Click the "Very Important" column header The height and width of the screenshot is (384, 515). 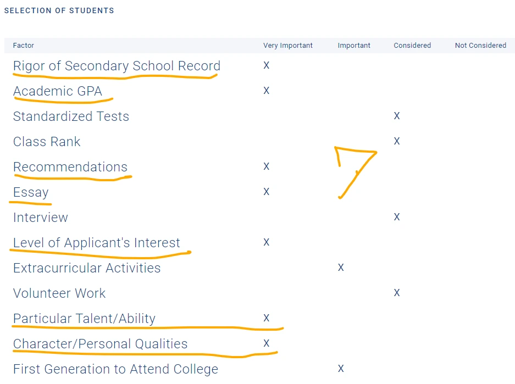point(288,46)
